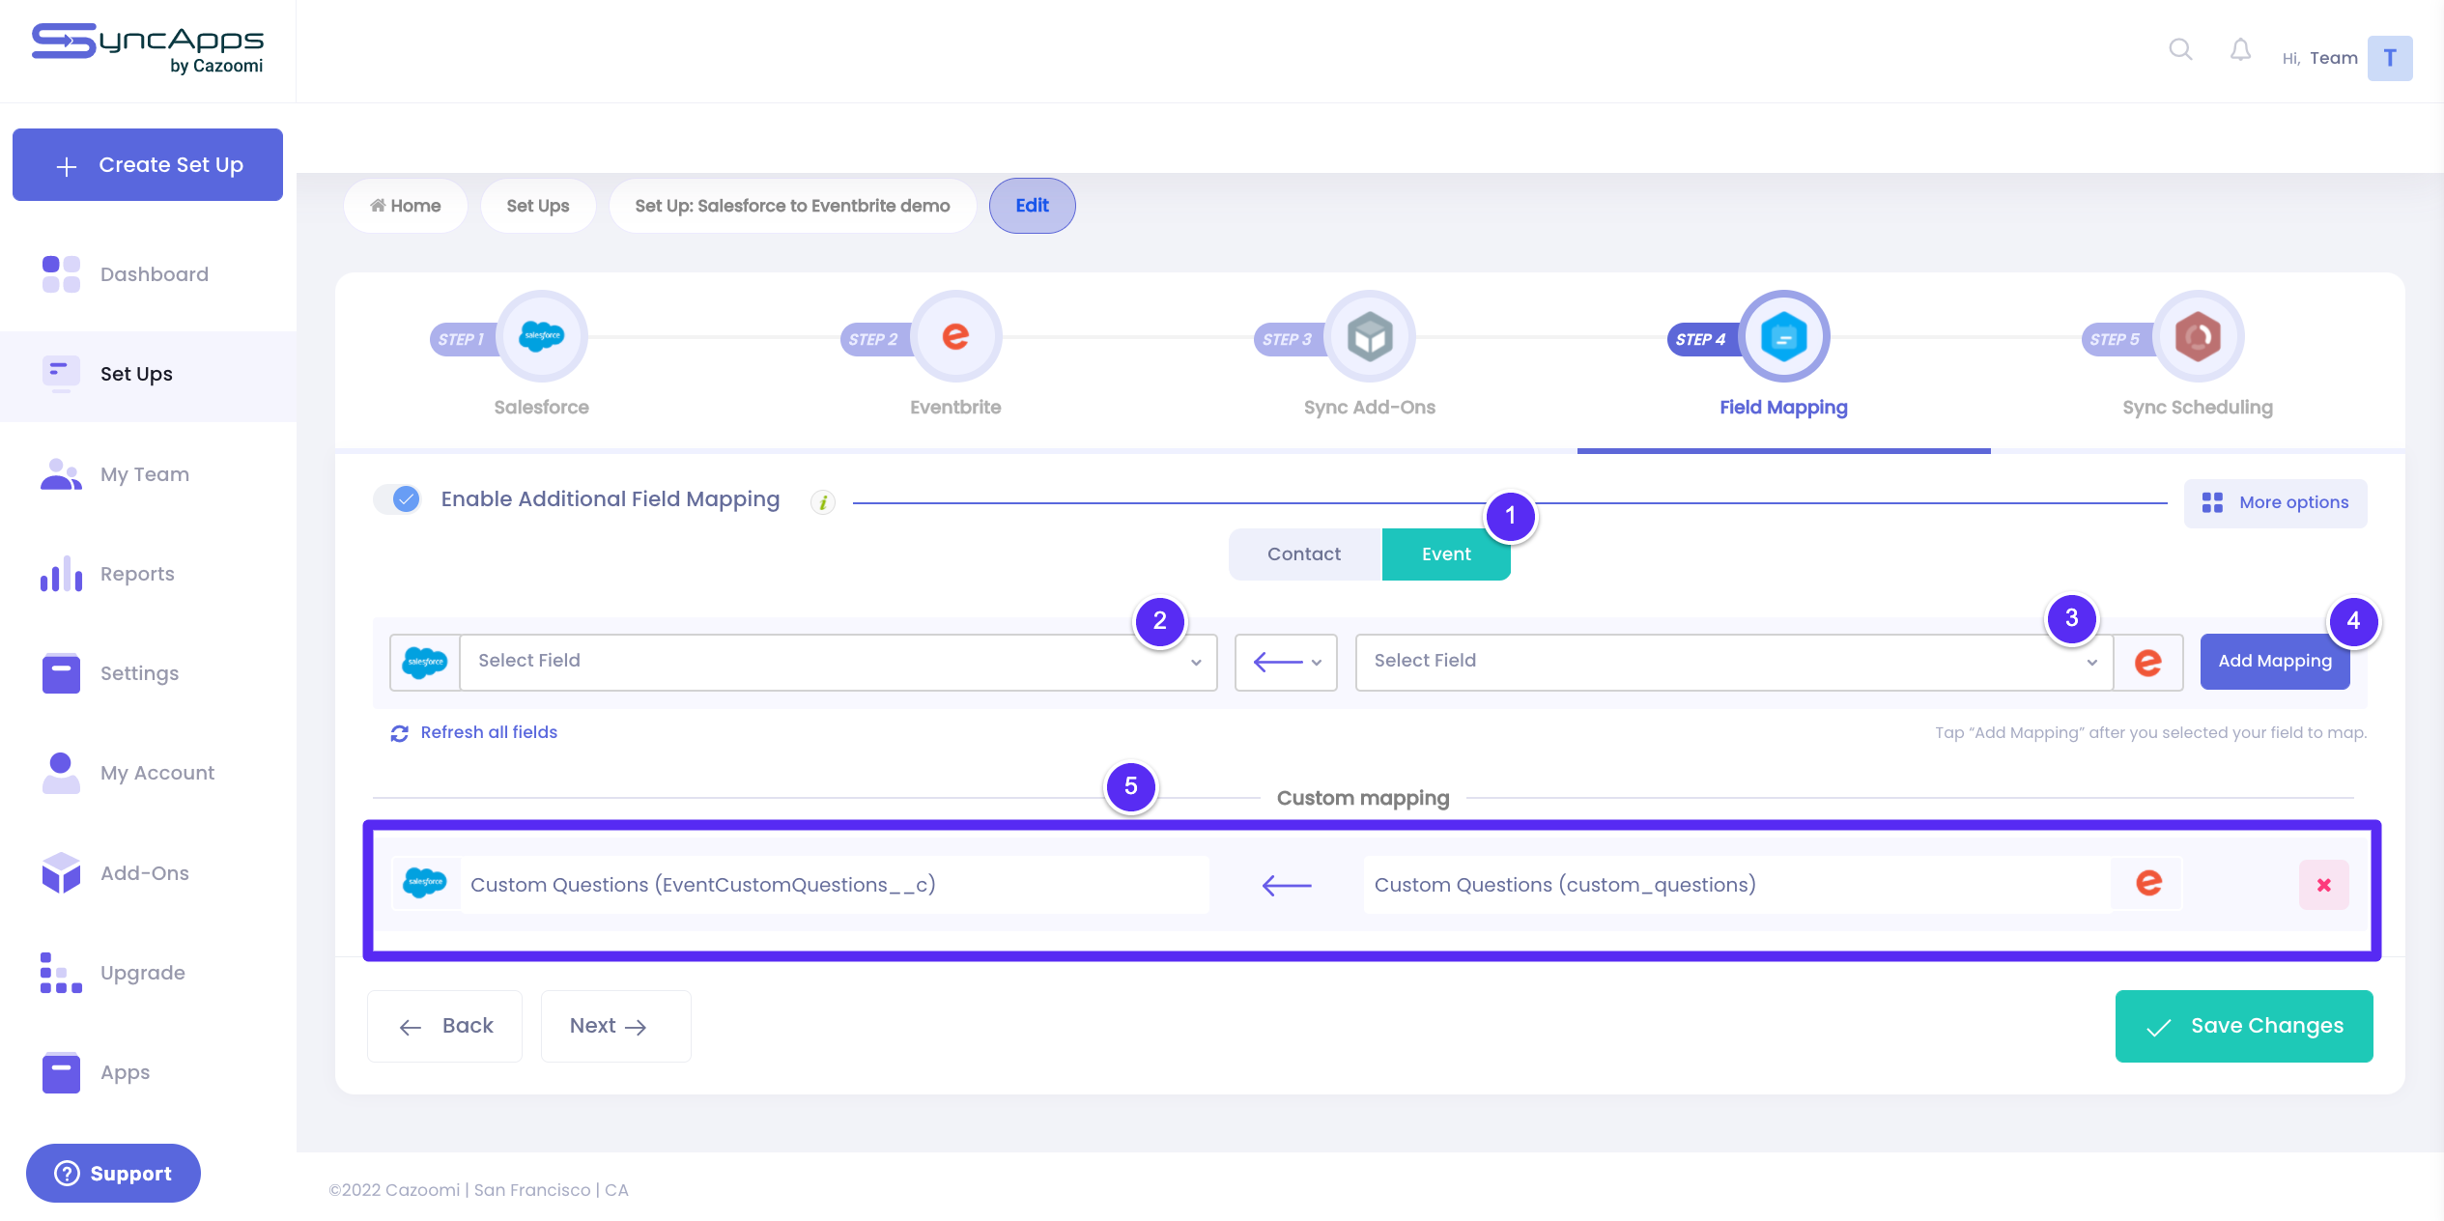Toggle Enable Additional Field Mapping switch
2444x1221 pixels.
coord(398,499)
